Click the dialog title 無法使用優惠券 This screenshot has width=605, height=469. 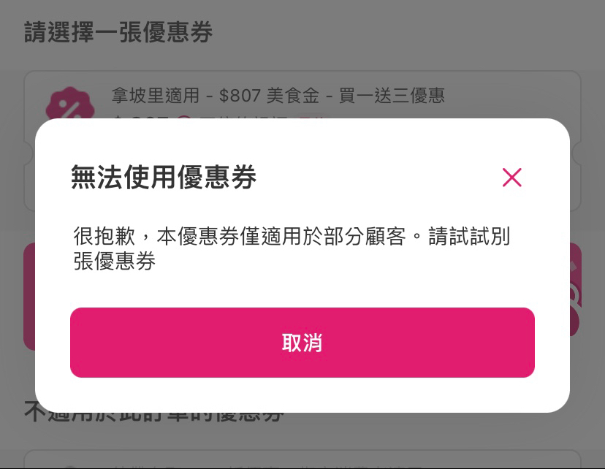click(163, 178)
